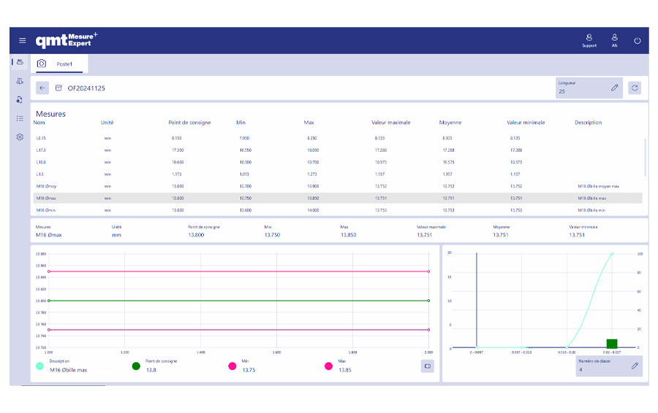Image resolution: width=658 pixels, height=413 pixels.
Task: Click the power logout icon
Action: coord(638,41)
